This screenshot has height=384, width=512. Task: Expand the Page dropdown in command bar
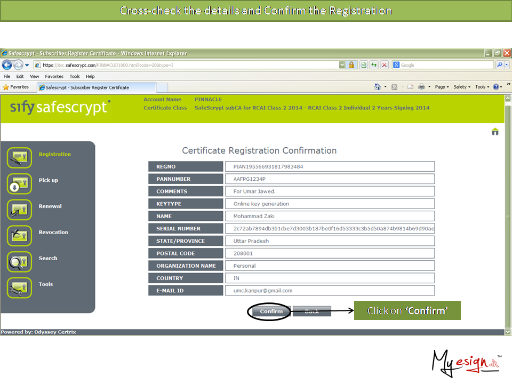click(442, 87)
